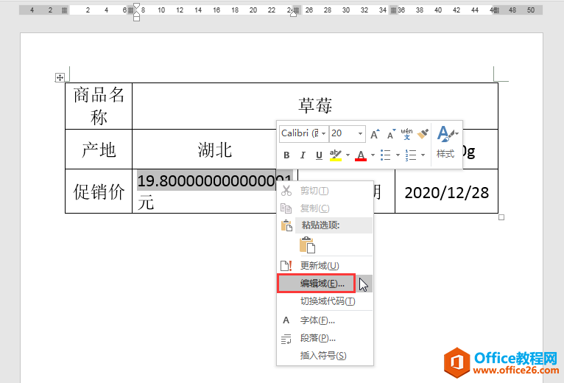Click the shrink font size icon
564x383 pixels.
391,134
